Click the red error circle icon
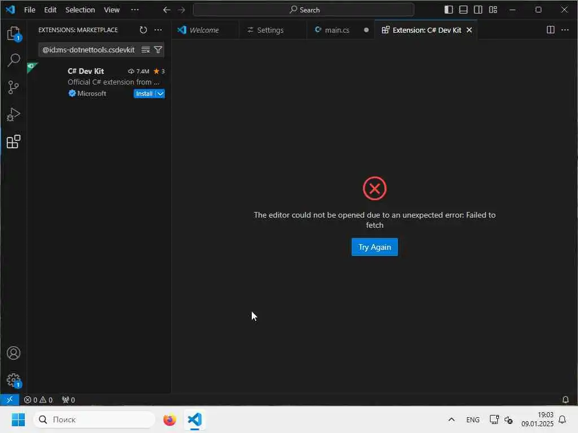This screenshot has width=578, height=433. coord(375,188)
